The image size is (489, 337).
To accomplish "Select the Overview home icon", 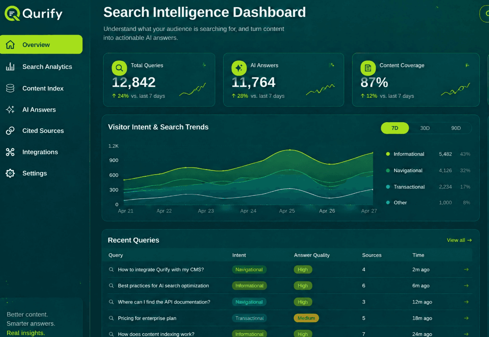I will click(10, 45).
